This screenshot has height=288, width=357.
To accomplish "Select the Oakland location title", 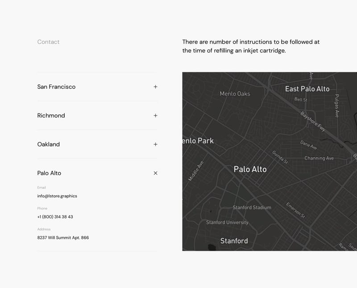I will pos(48,144).
